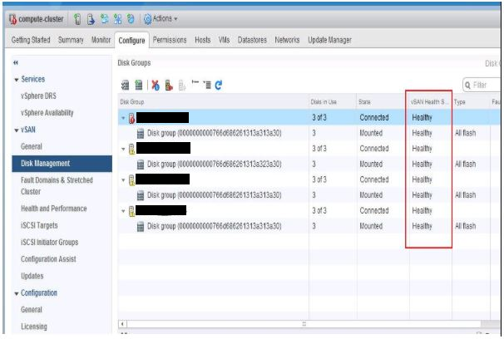Collapse the vSAN section
The image size is (504, 339).
pos(17,130)
